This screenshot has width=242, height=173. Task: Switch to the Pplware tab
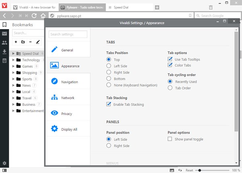pos(82,7)
